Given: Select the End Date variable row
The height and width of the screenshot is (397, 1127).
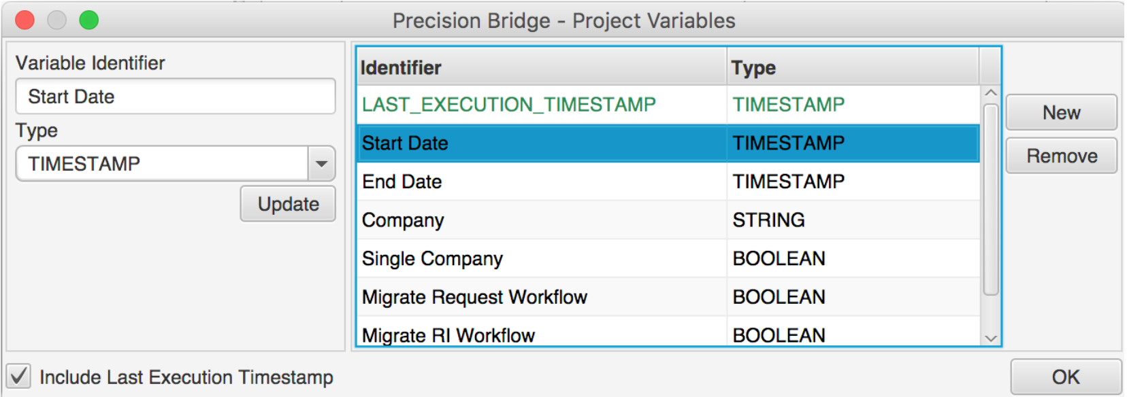Looking at the screenshot, I should coord(668,182).
